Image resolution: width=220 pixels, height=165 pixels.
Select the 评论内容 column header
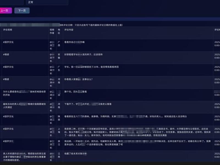coord(69,30)
